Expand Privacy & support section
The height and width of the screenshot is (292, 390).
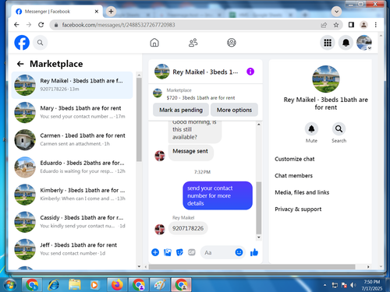(x=298, y=209)
